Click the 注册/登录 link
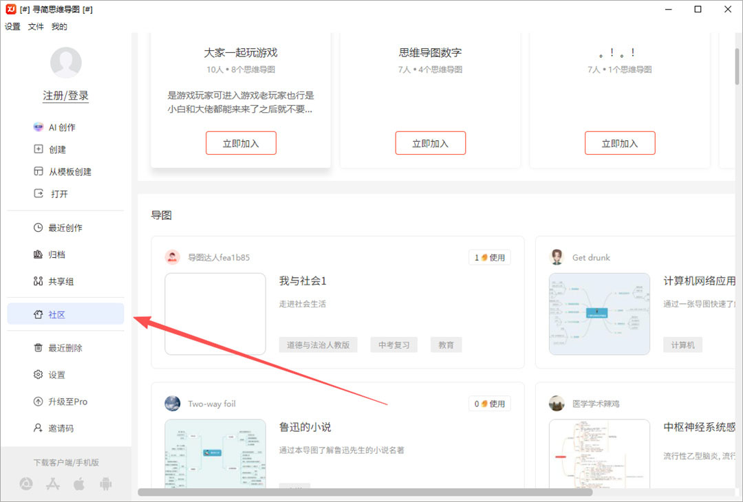Screen dimensions: 743x502 [x=66, y=96]
